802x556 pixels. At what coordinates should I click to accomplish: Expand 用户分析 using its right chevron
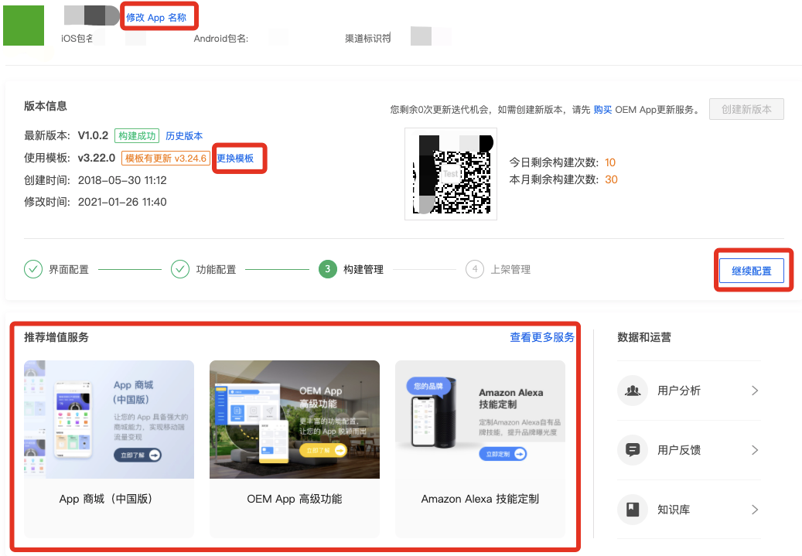pyautogui.click(x=753, y=391)
